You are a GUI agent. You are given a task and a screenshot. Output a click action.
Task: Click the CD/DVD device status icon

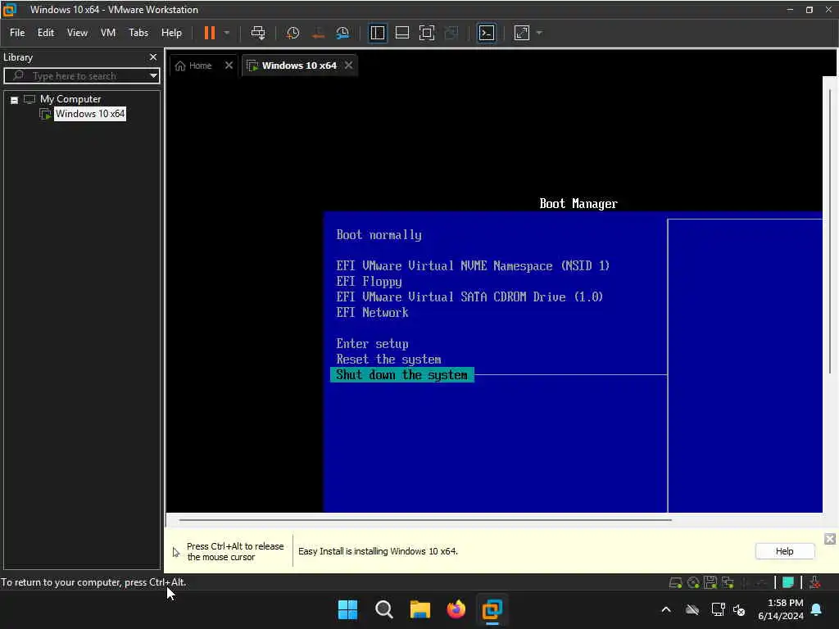(x=693, y=582)
